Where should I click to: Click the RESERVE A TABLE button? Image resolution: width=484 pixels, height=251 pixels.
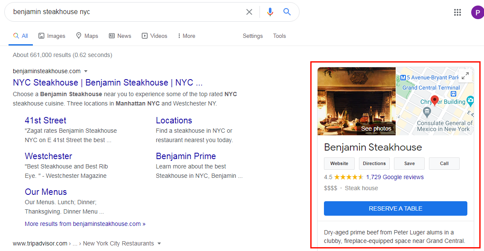[x=395, y=208]
